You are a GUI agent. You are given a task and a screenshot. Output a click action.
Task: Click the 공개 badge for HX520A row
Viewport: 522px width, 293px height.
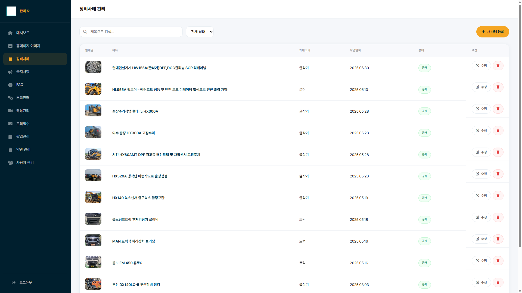click(425, 176)
